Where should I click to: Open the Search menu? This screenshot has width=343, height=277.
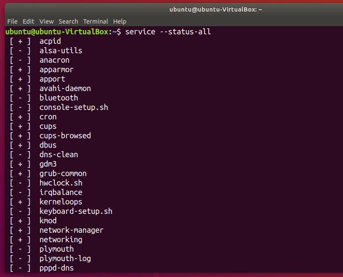68,21
